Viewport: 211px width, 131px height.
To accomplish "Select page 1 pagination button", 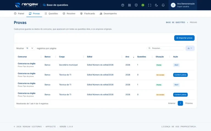I will click(x=180, y=103).
